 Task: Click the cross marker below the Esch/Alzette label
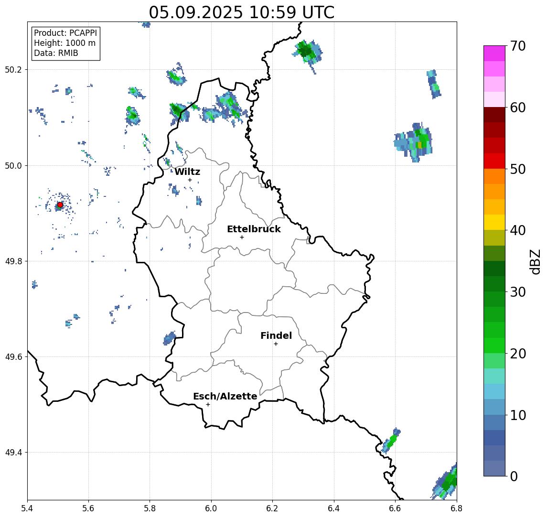(x=208, y=405)
